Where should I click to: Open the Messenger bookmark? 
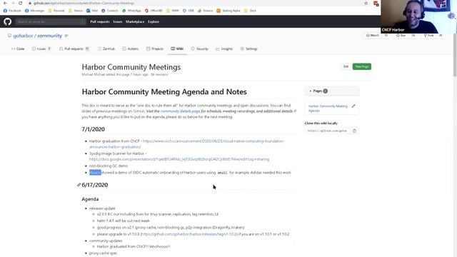click(35, 11)
